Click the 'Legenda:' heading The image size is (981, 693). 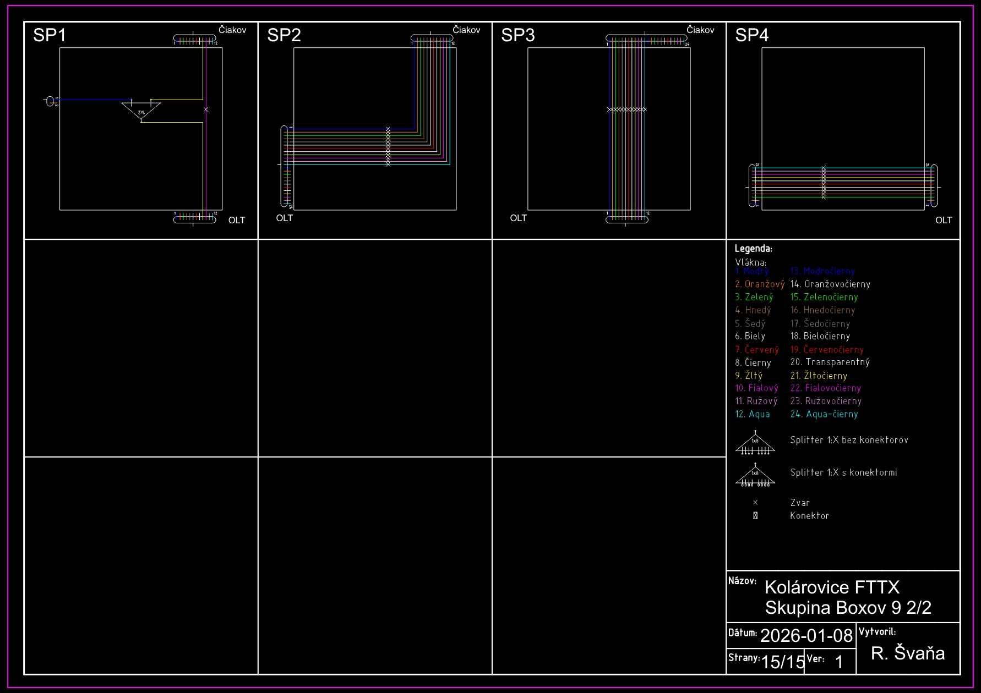[x=753, y=249]
